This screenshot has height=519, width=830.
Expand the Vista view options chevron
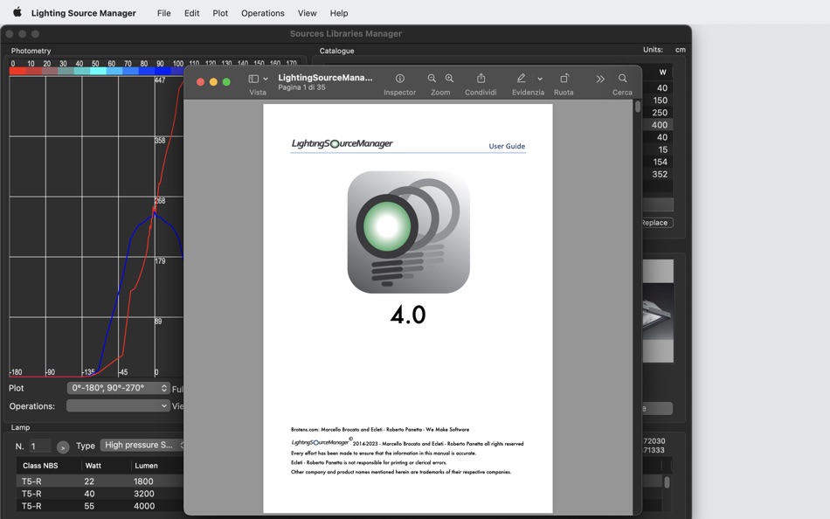coord(266,79)
